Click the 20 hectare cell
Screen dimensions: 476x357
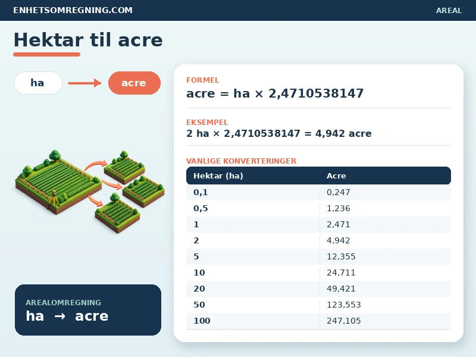pos(199,289)
